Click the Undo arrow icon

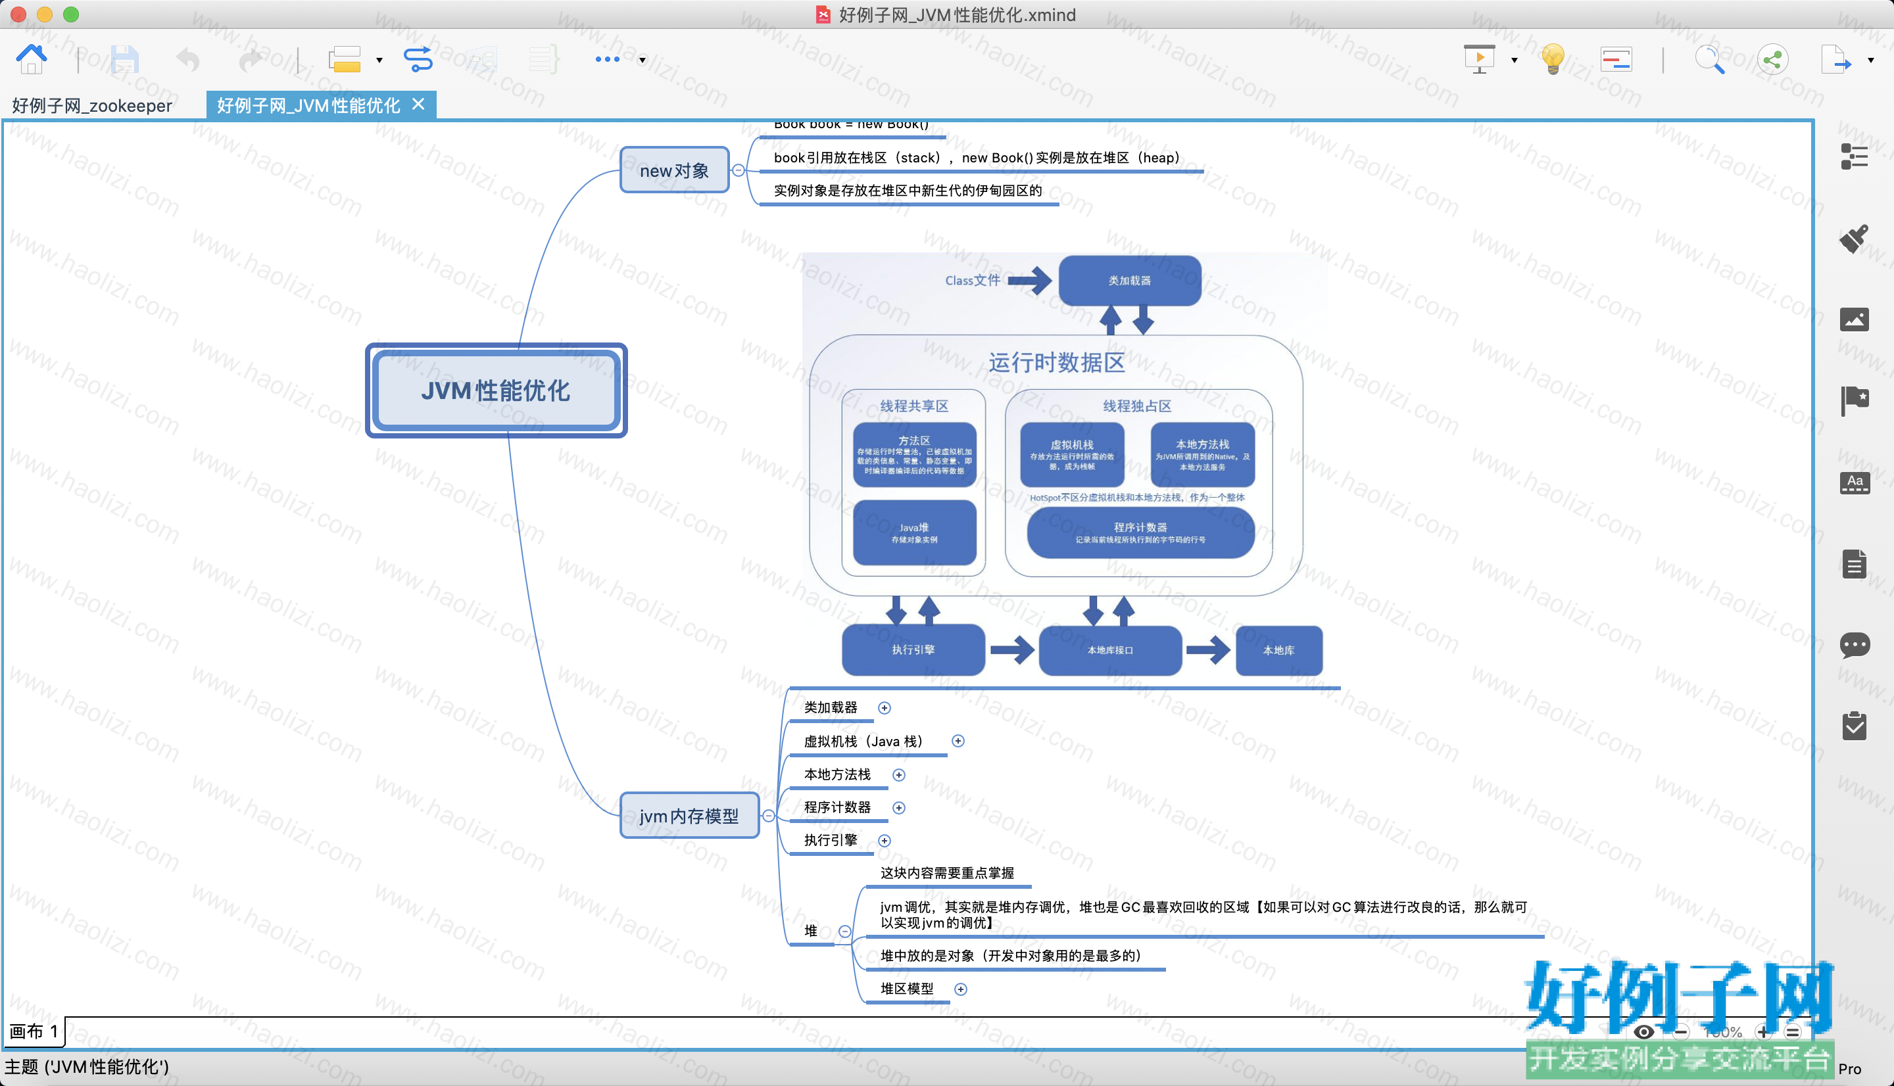tap(188, 59)
